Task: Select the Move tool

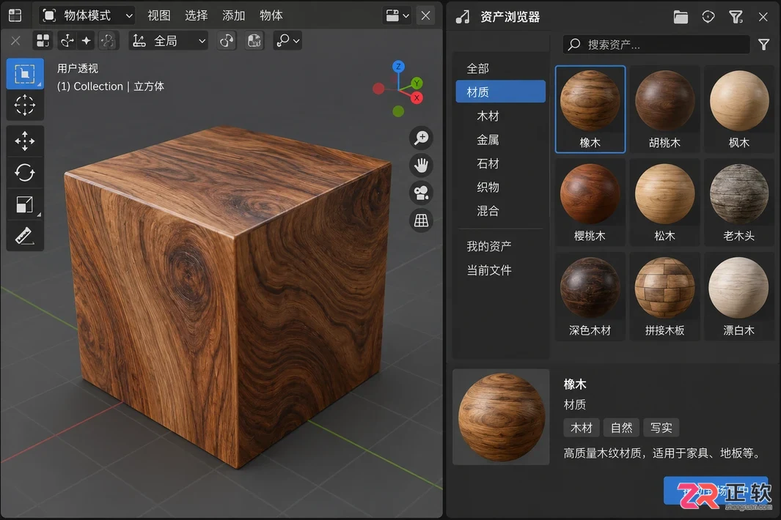Action: (x=25, y=141)
